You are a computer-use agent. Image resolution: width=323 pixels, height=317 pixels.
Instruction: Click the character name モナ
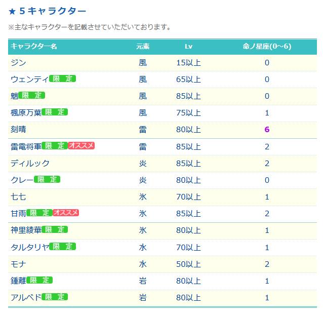click(x=18, y=264)
